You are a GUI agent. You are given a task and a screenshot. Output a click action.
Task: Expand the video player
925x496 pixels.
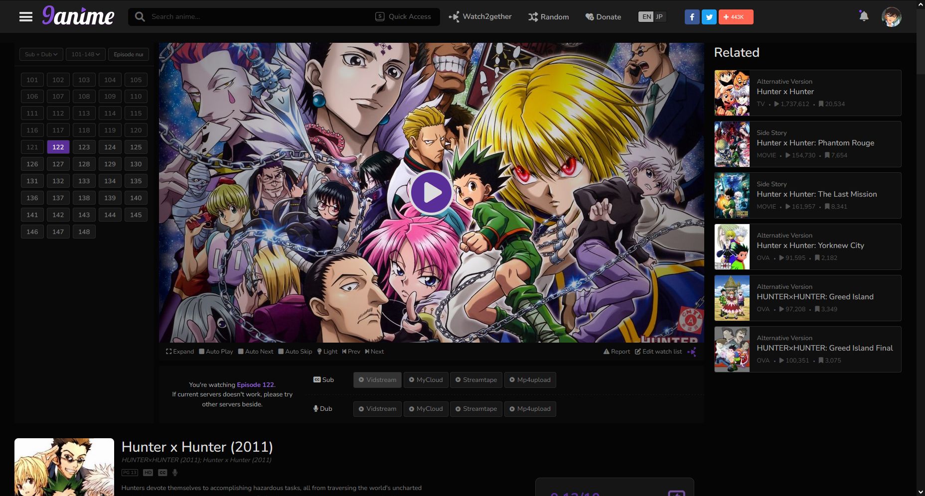pos(180,352)
